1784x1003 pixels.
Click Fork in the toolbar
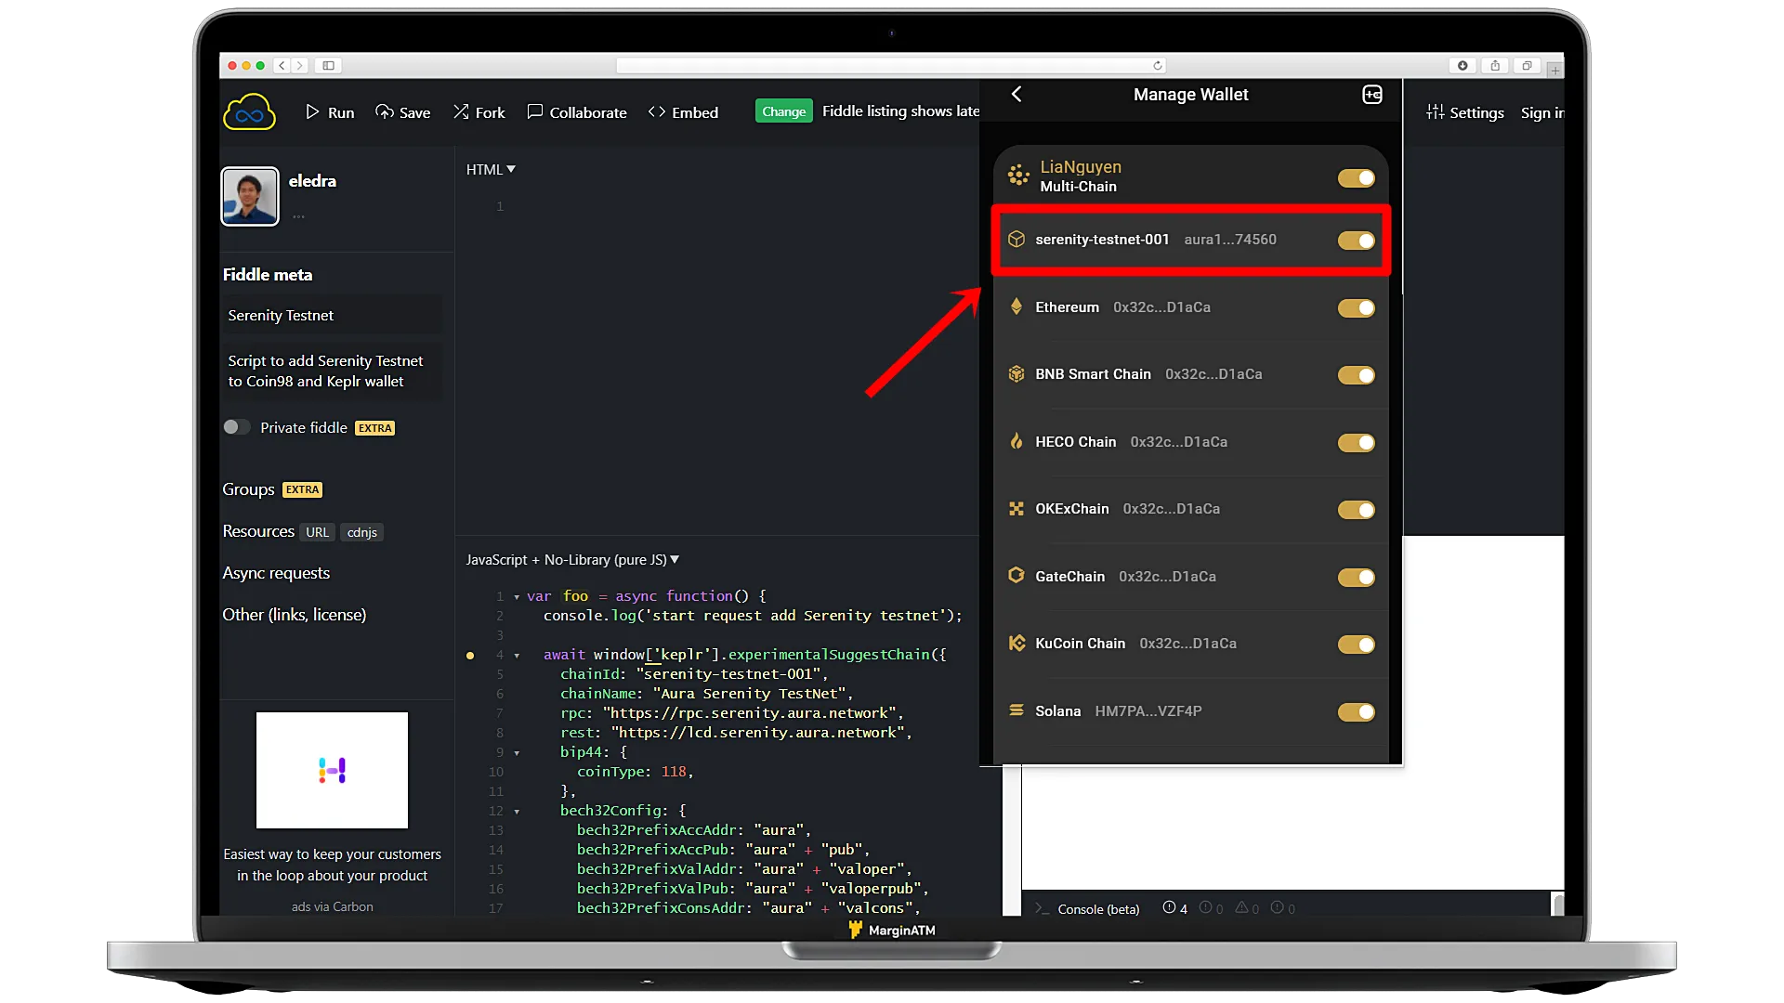tap(479, 112)
